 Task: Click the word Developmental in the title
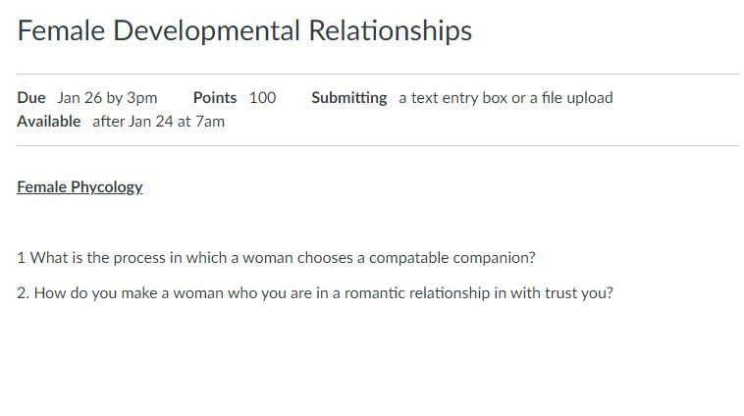point(206,31)
